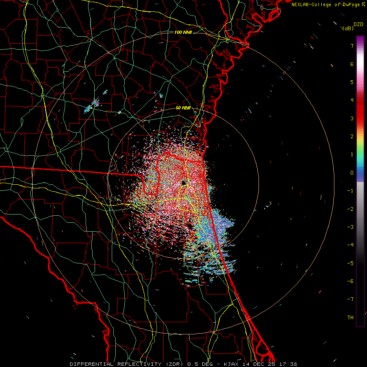
Task: Click the [dB] units label
Action: [348, 28]
